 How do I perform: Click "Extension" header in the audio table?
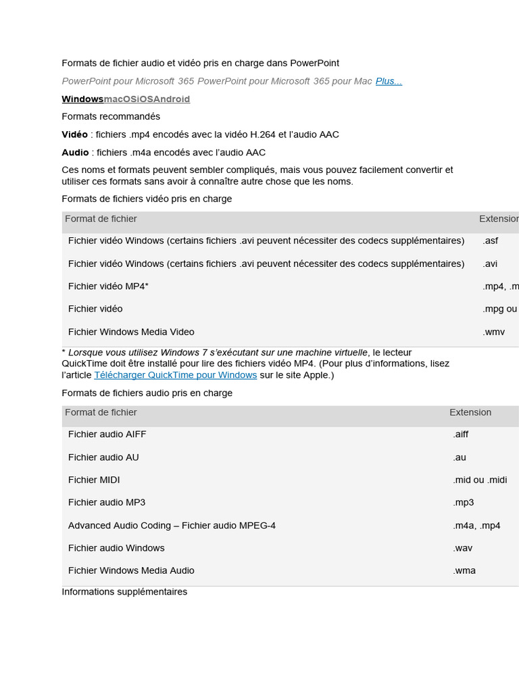tap(470, 412)
